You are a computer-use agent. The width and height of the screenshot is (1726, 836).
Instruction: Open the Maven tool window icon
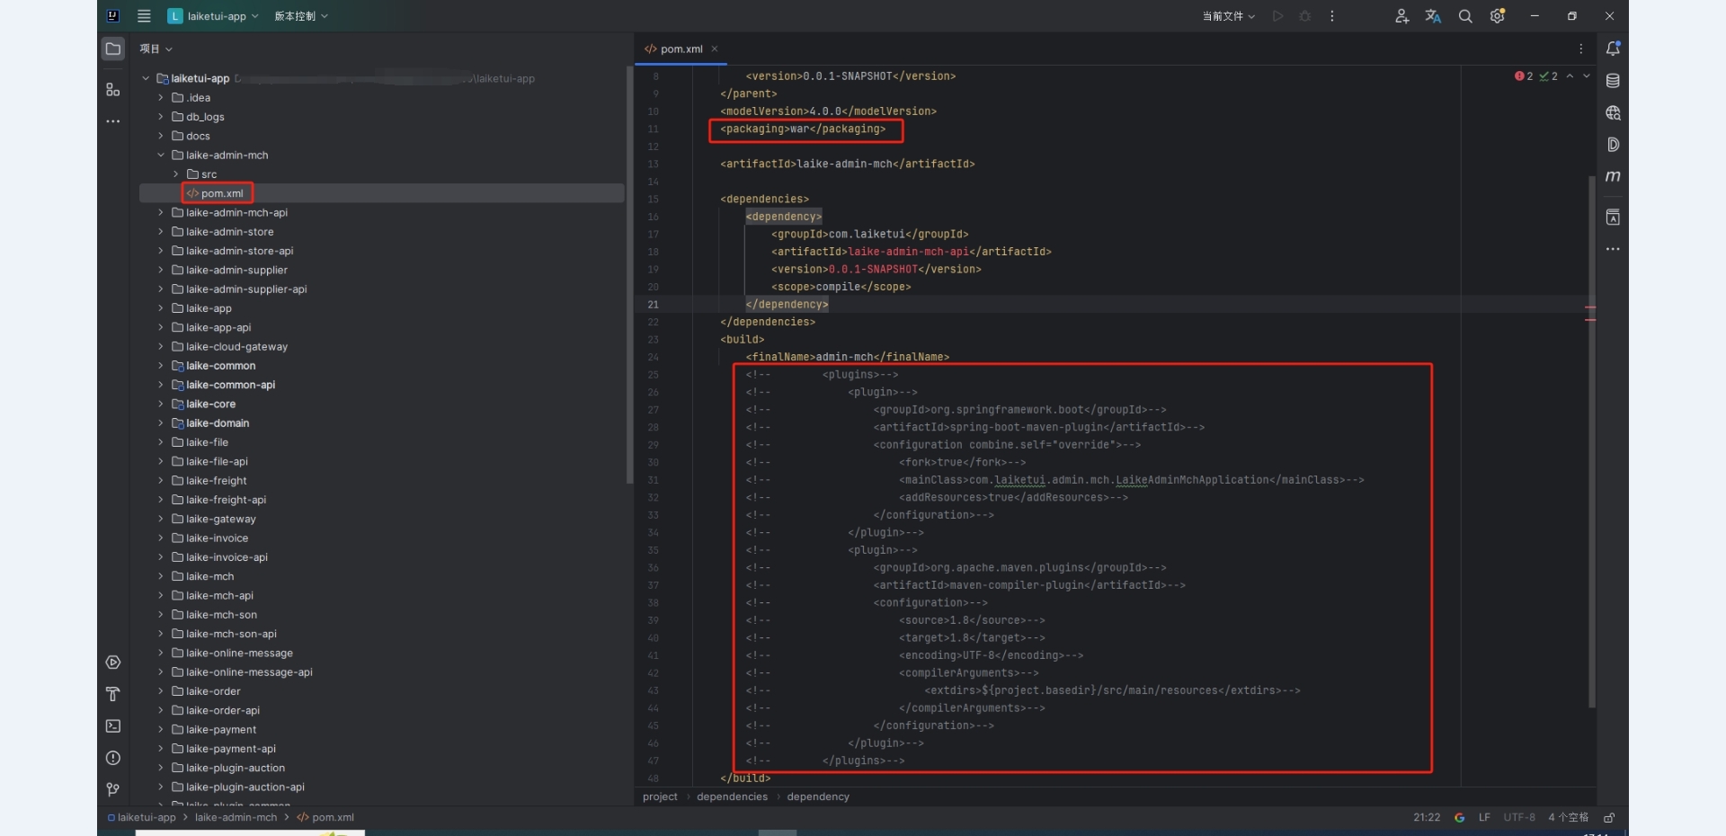1613,176
